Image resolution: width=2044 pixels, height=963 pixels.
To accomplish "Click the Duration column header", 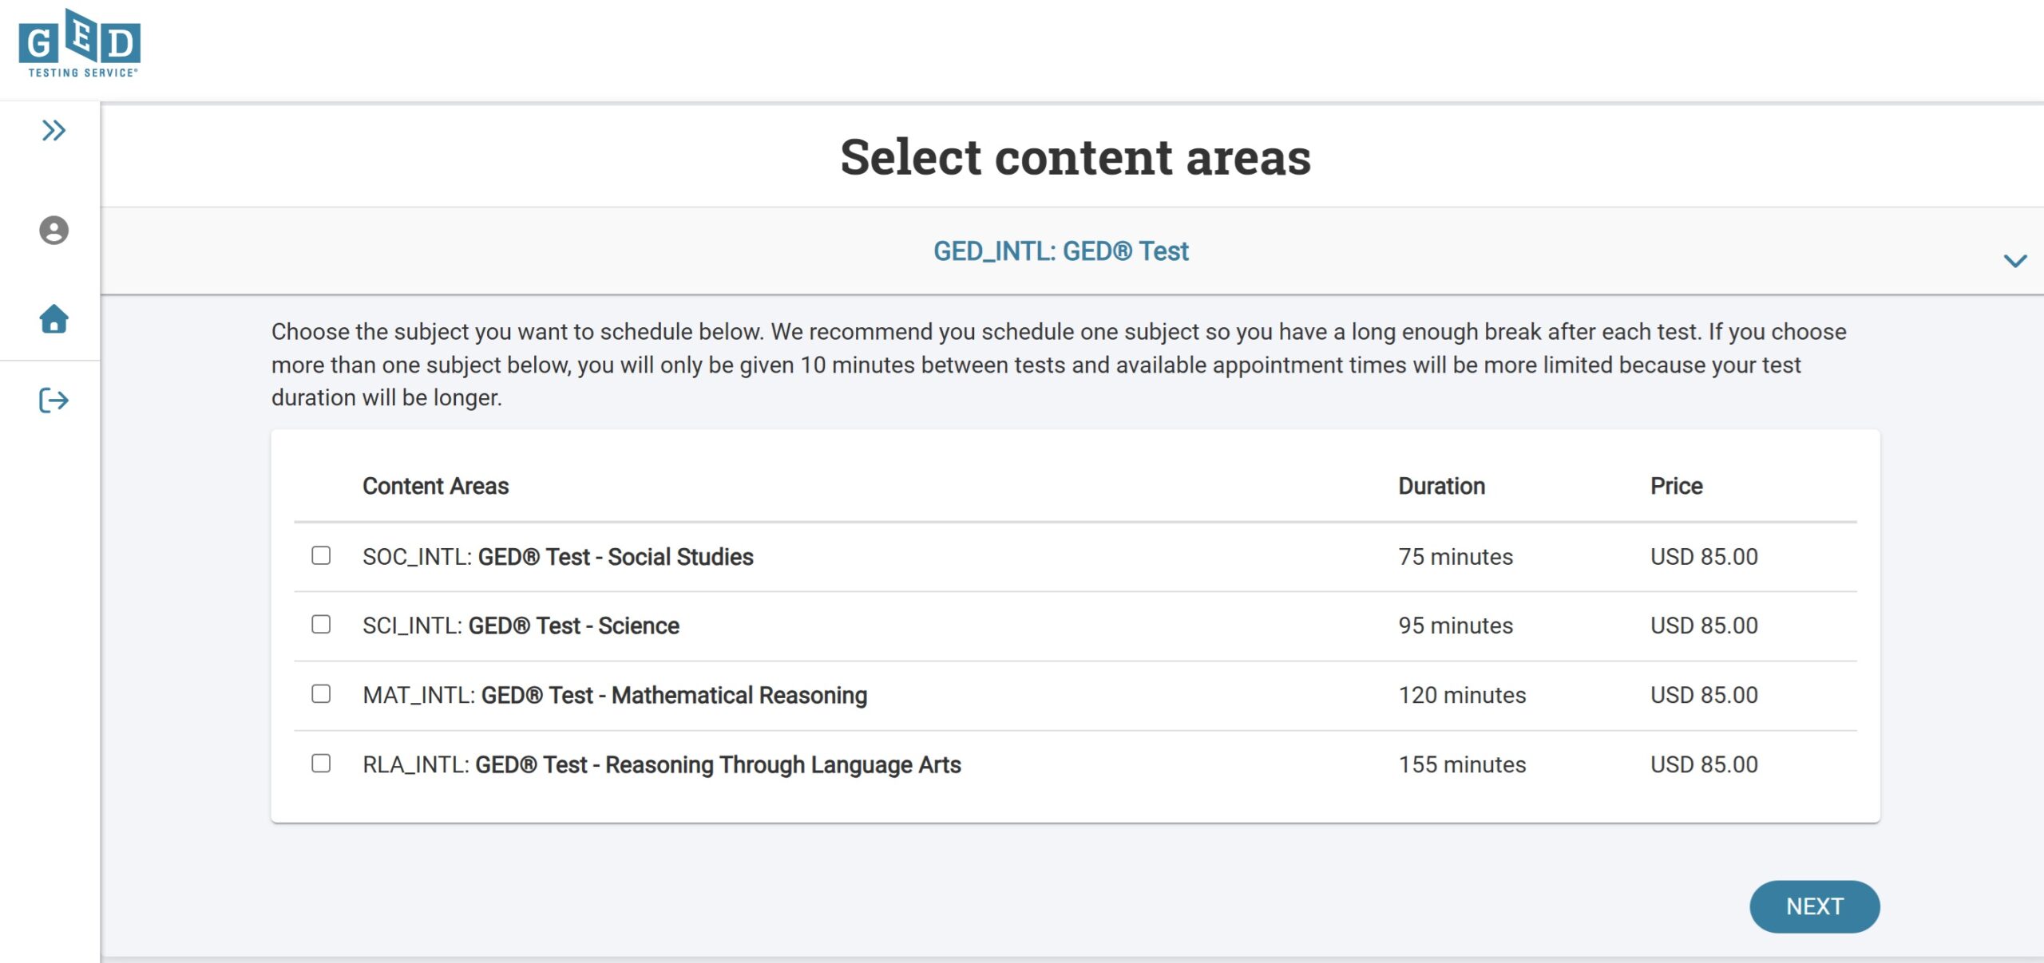I will pyautogui.click(x=1441, y=486).
